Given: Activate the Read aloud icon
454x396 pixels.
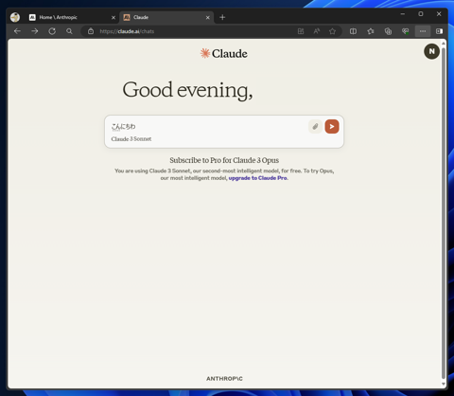Looking at the screenshot, I should click(317, 31).
